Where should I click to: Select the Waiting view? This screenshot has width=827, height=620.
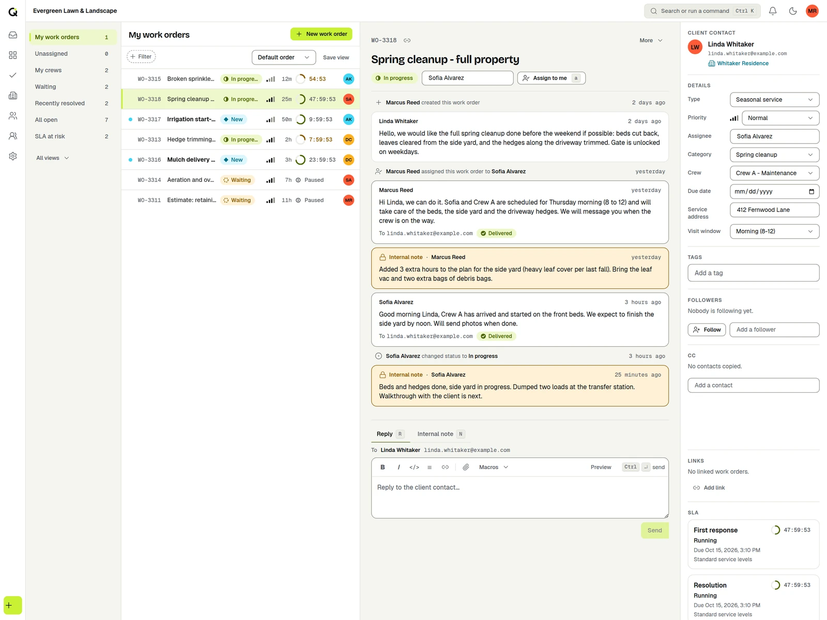pos(72,87)
